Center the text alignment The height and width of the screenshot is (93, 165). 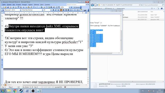tap(63, 10)
